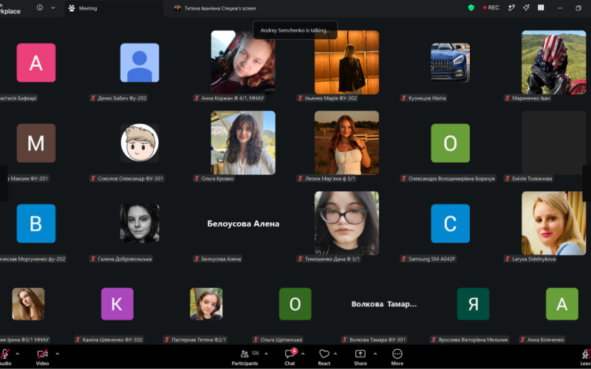Viewport: 591px width, 369px height.
Task: Select blue C avatar of Samsung SM-A042F
Action: pyautogui.click(x=451, y=224)
